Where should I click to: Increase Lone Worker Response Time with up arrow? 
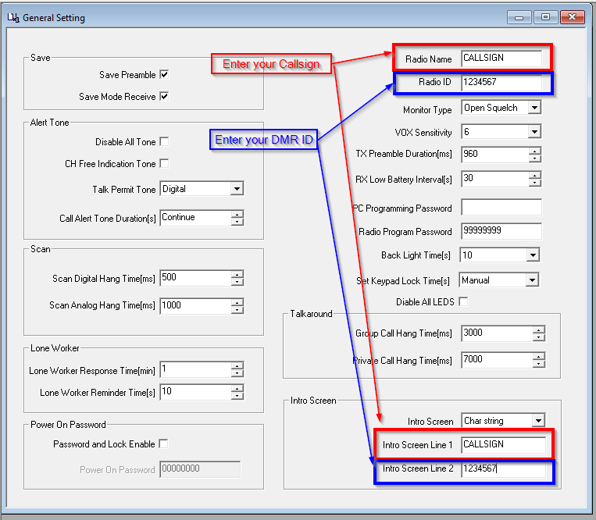point(237,366)
